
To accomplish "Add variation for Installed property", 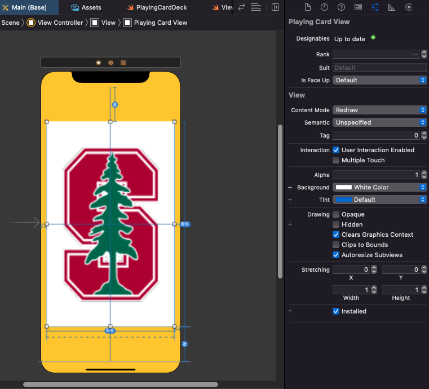I will (290, 311).
